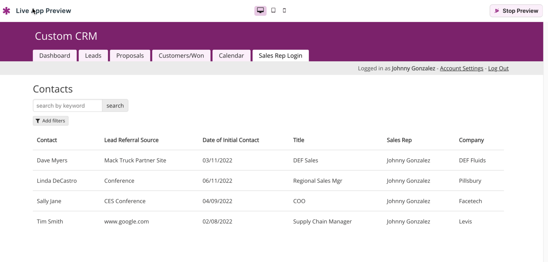
Task: Focus the search by keyword field
Action: pos(68,106)
